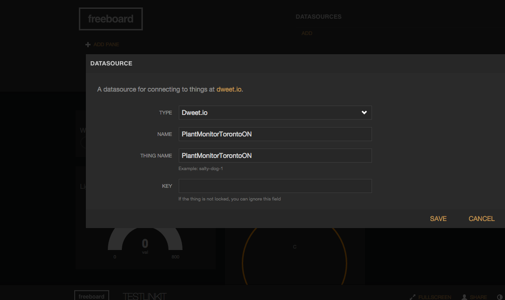Focus the THING NAME input field
505x300 pixels.
(x=275, y=156)
